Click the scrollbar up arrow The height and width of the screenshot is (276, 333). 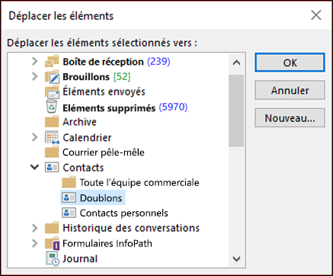click(236, 63)
